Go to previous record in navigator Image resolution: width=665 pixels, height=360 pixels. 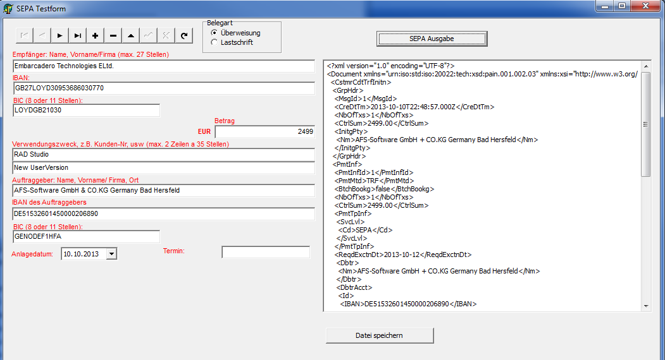click(x=42, y=35)
